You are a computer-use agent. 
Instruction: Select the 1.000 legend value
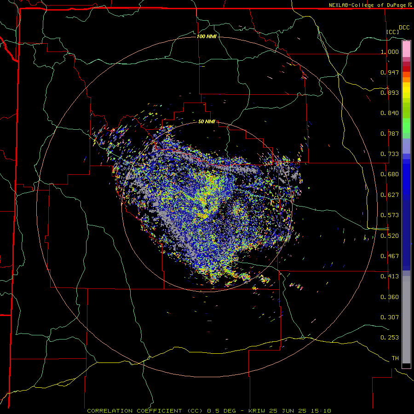click(390, 52)
